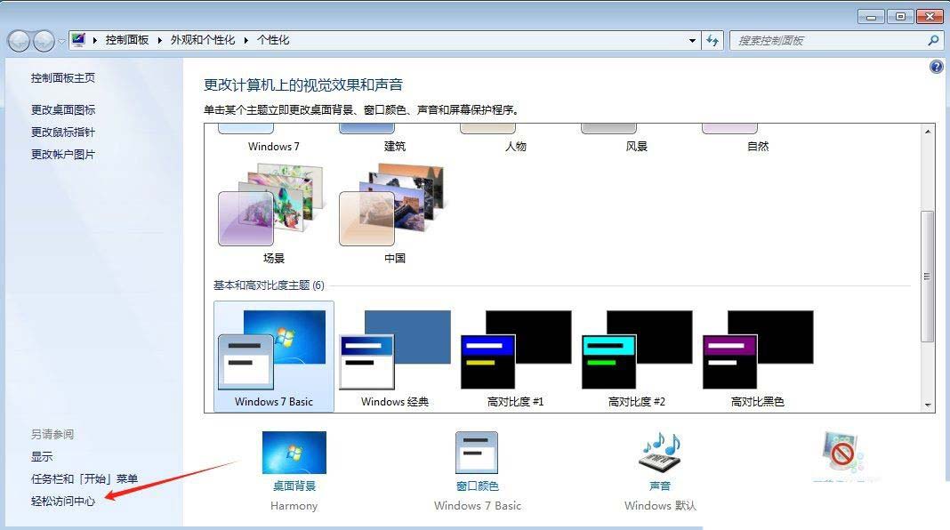Click the search magnifier icon
The width and height of the screenshot is (950, 530).
[933, 41]
